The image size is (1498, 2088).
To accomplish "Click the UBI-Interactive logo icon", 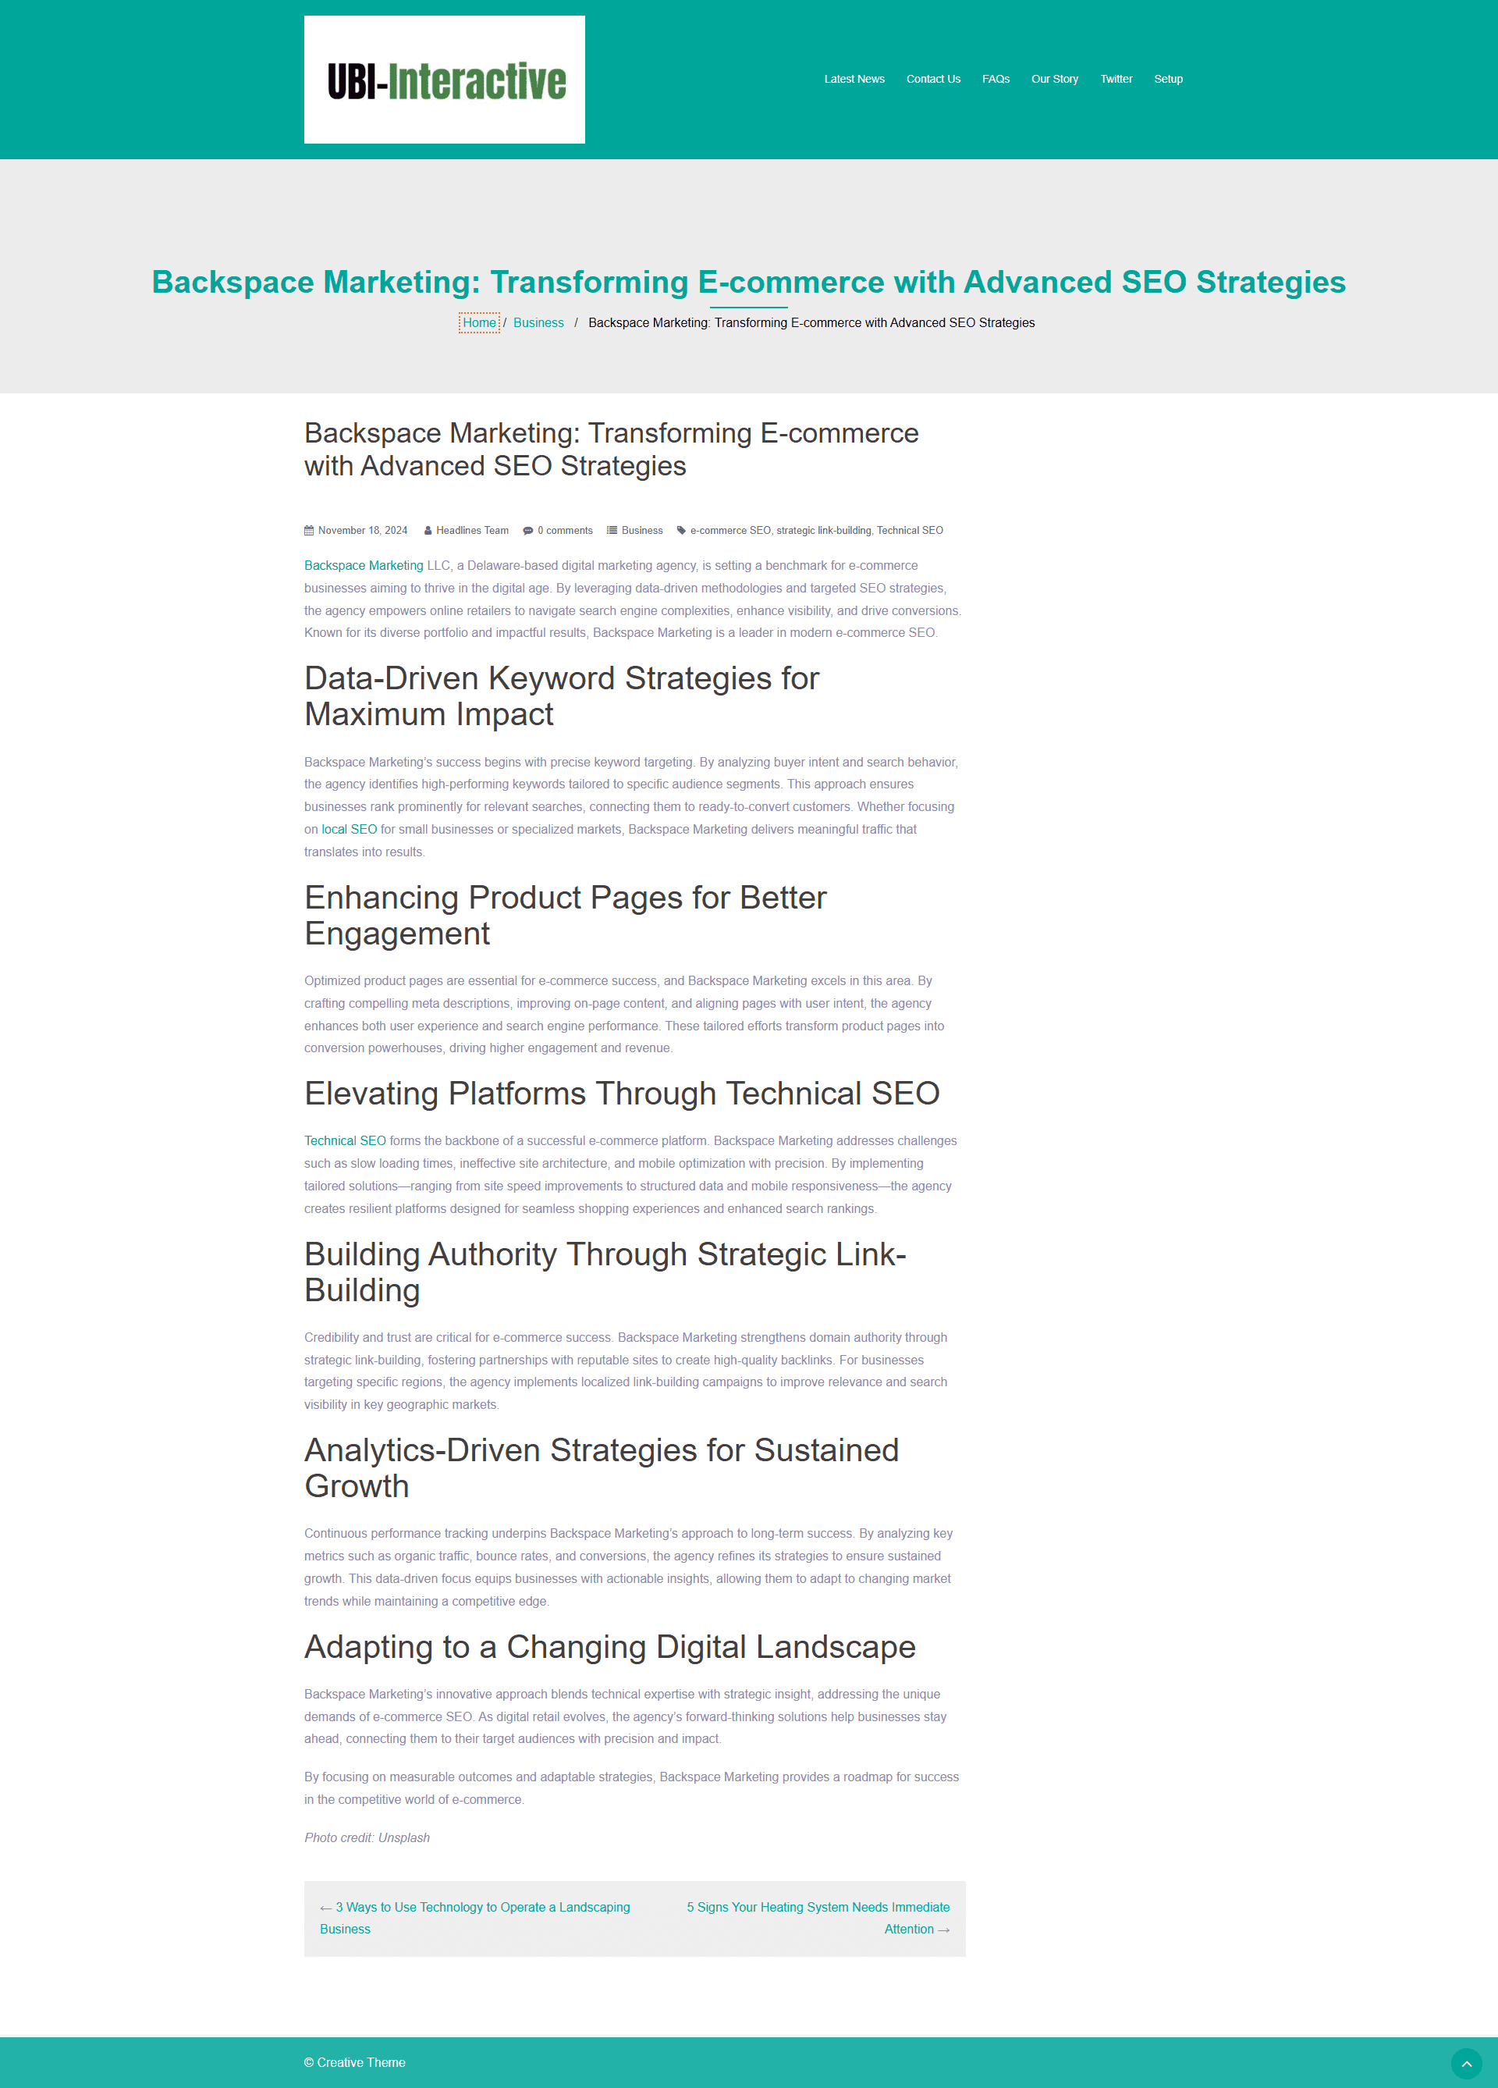I will coord(445,78).
